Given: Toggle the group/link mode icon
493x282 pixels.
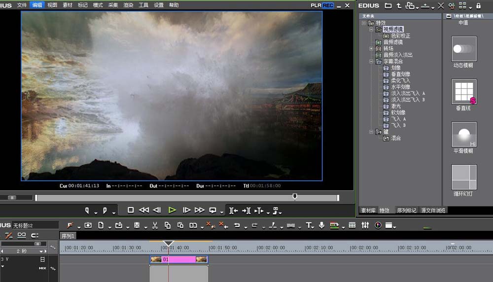Looking at the screenshot, I should [22, 235].
